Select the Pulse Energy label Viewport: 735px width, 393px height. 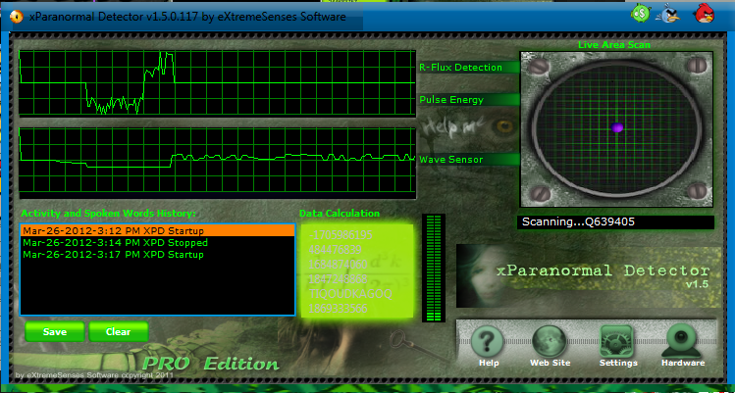(451, 100)
